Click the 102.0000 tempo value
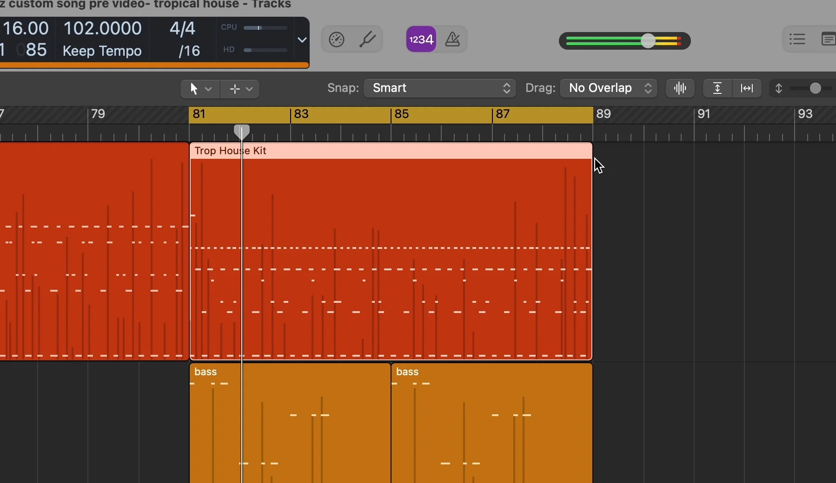Image resolution: width=836 pixels, height=483 pixels. point(103,28)
